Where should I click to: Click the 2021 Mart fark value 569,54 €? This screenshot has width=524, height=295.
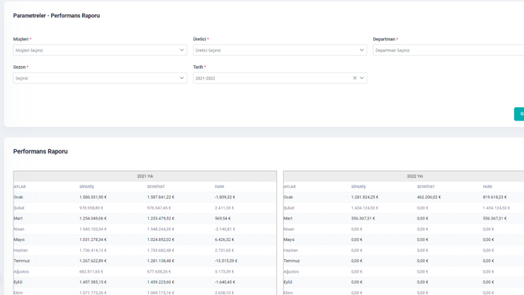(222, 219)
